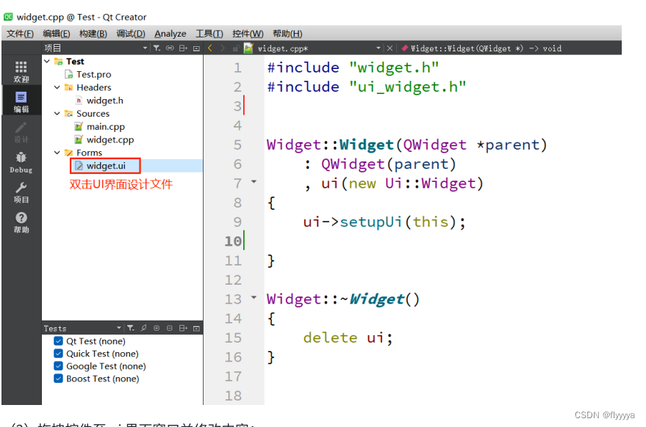The height and width of the screenshot is (427, 646).
Task: Close the widget.cpp document
Action: point(390,48)
